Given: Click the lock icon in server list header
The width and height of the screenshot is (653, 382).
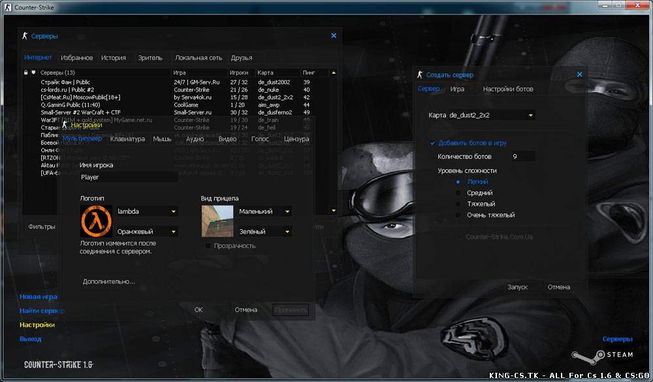Looking at the screenshot, I should point(26,72).
